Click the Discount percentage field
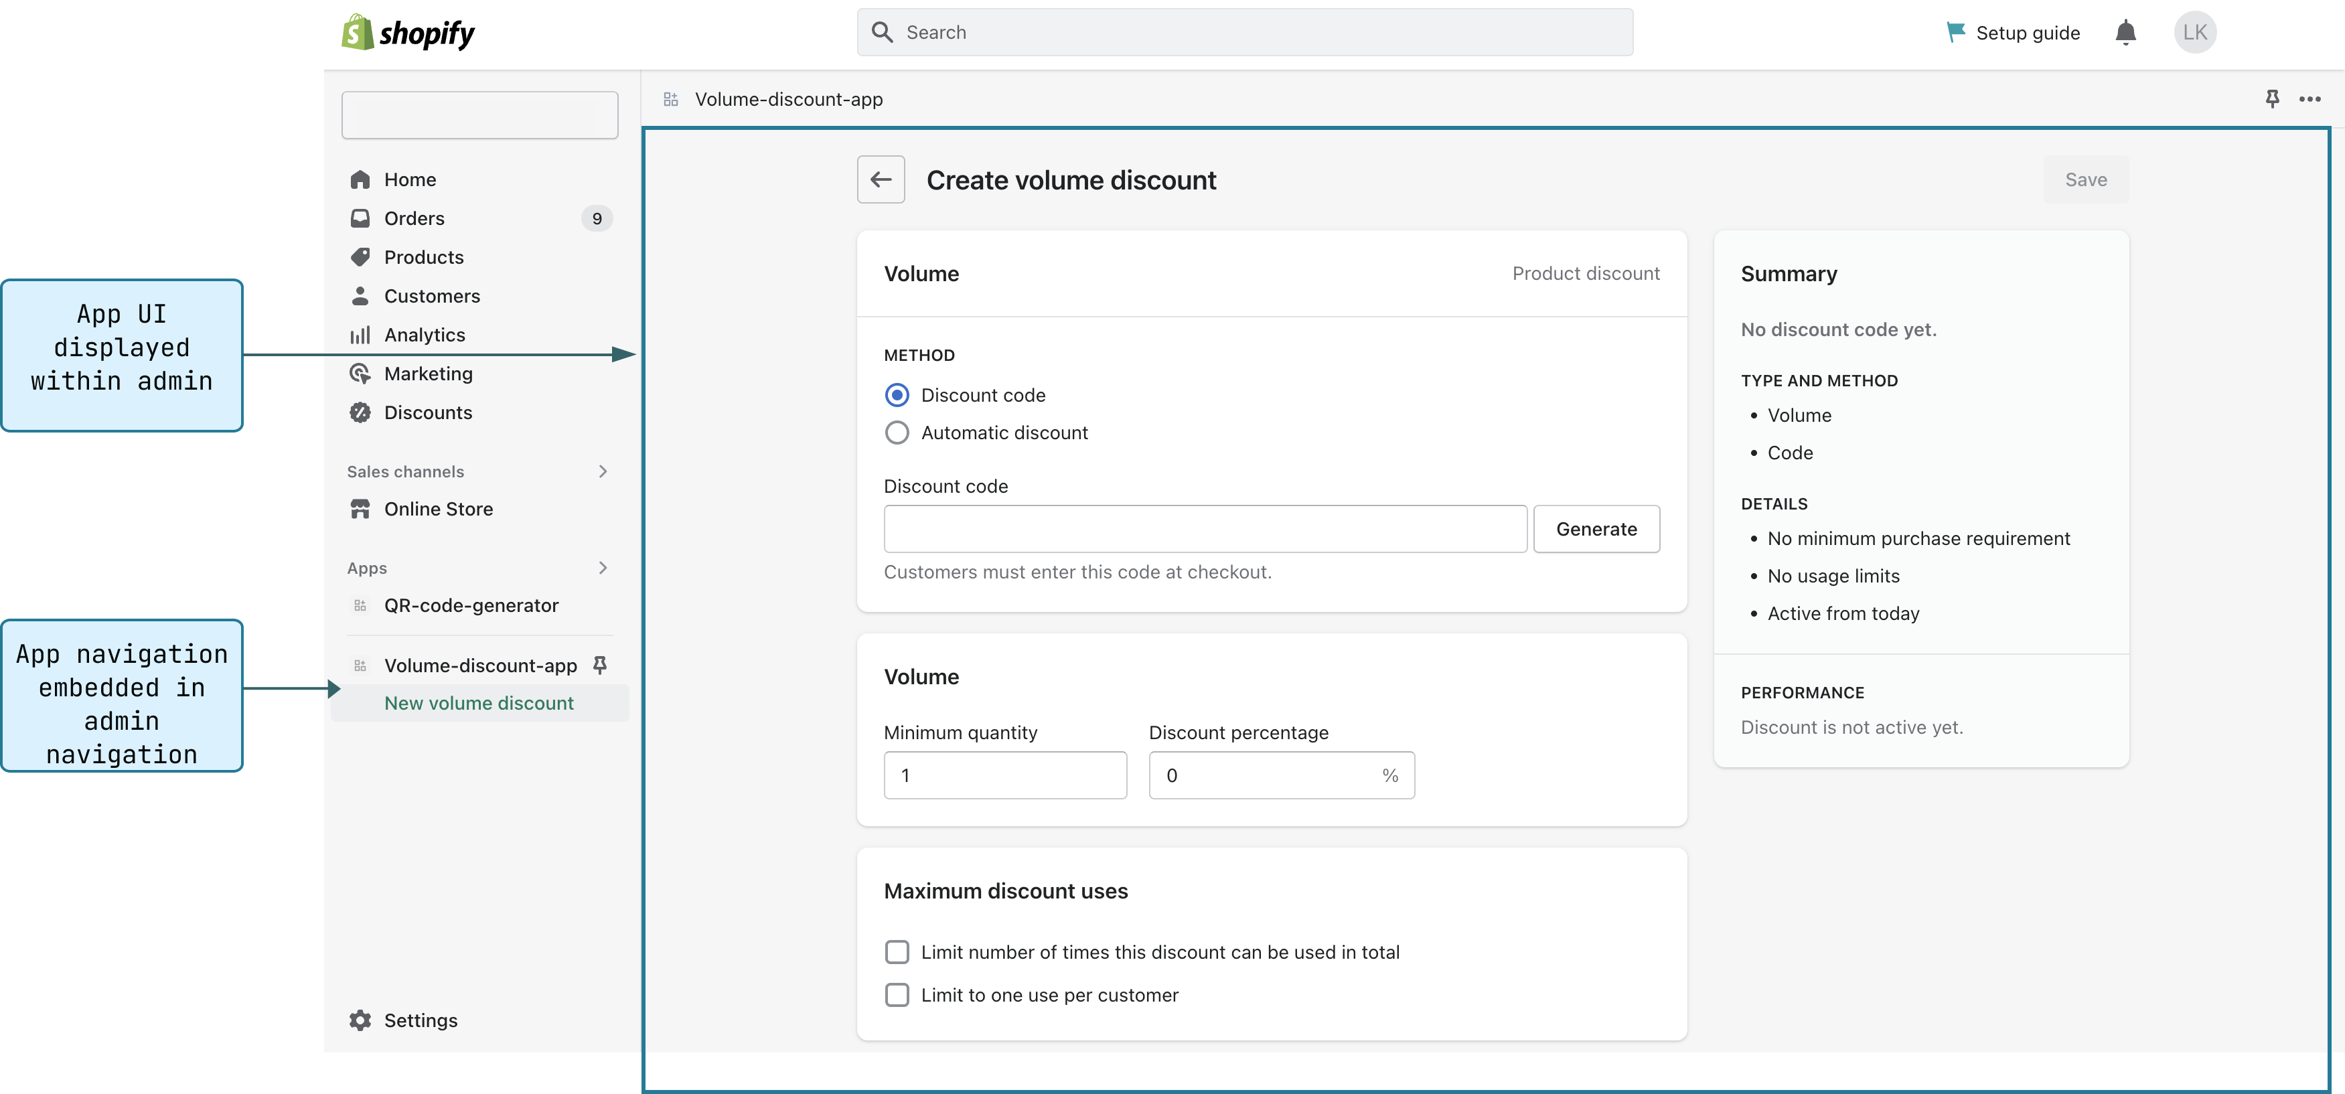2345x1094 pixels. 1281,775
